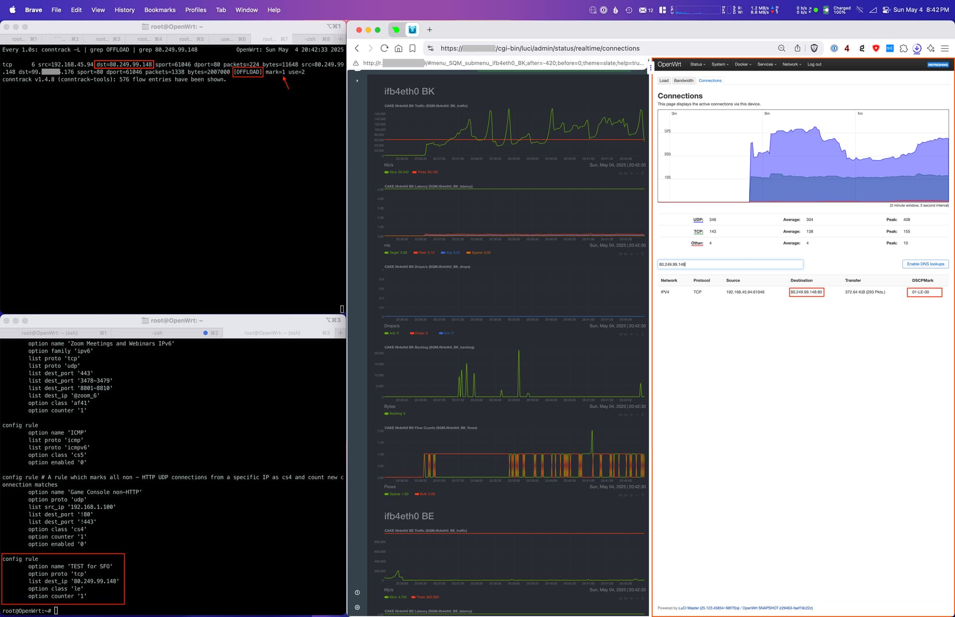
Task: Click the Brave Shields lion icon
Action: click(814, 48)
